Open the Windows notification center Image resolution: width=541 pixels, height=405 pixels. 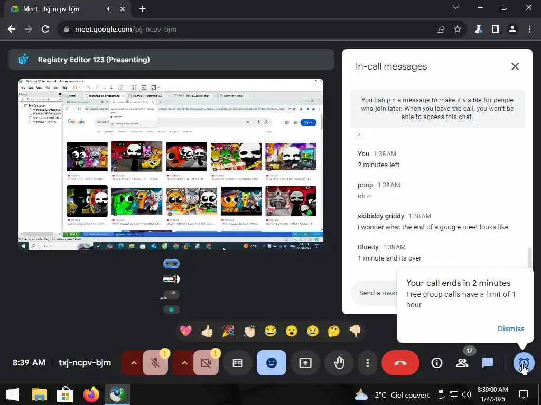[x=524, y=394]
